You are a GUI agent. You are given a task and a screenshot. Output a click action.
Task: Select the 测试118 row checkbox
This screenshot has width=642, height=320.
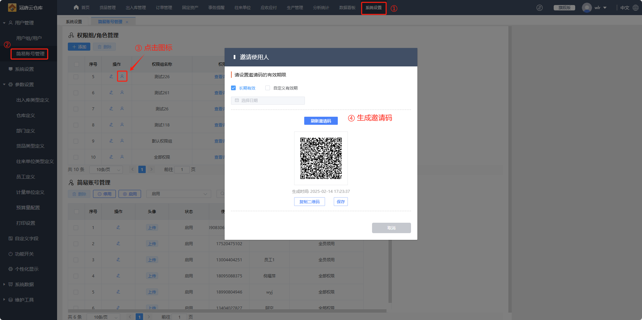tap(76, 125)
